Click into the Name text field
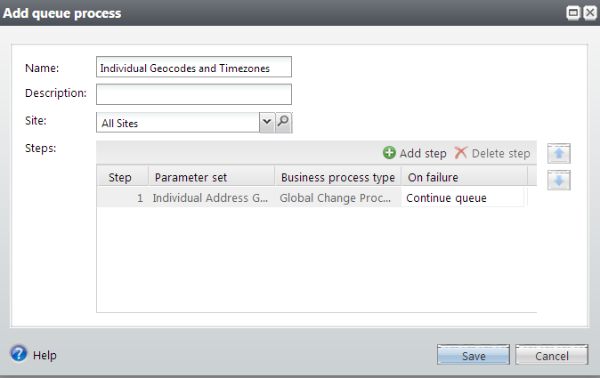This screenshot has width=600, height=378. pos(193,68)
